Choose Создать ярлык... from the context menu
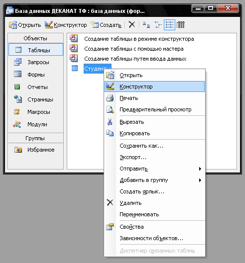Image resolution: width=245 pixels, height=263 pixels. pos(154,191)
